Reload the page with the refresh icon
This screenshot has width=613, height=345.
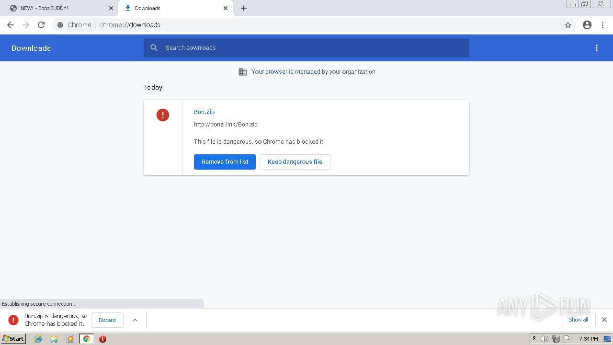click(41, 25)
